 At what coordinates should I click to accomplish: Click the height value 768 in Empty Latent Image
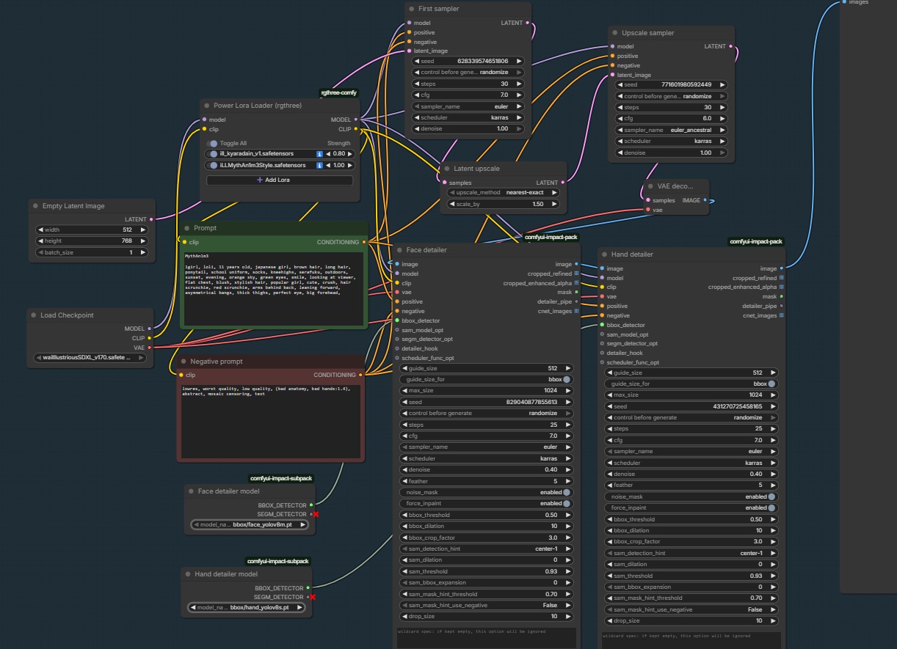point(127,241)
